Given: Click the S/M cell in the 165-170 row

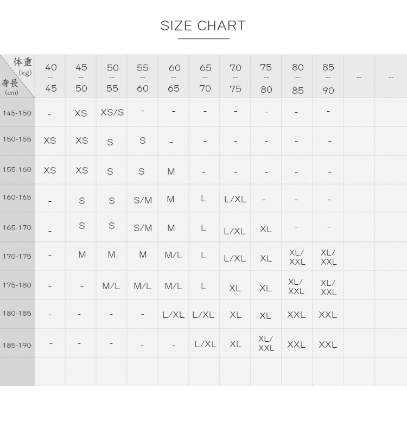Looking at the screenshot, I should [143, 228].
